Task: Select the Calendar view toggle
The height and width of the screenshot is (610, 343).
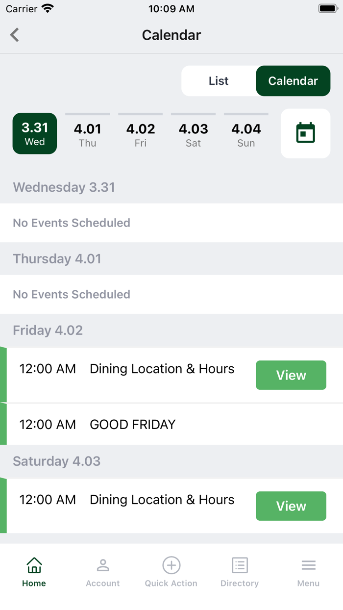Action: click(293, 81)
